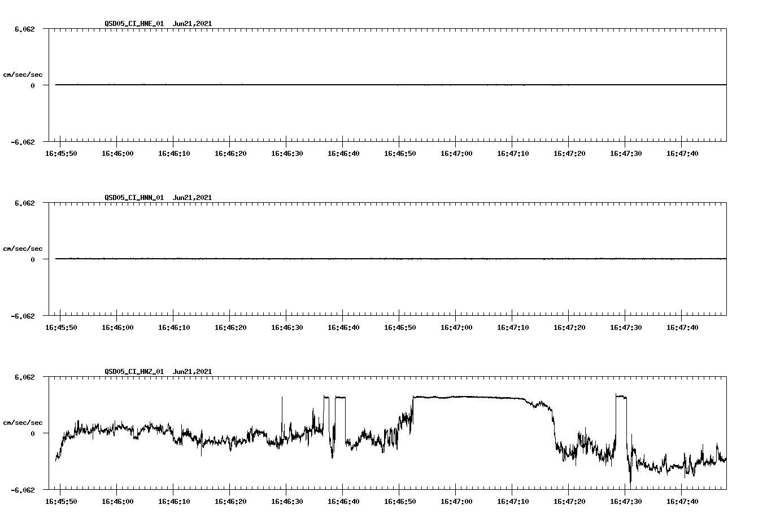Click the 6.062 upper limit of HNE plot
This screenshot has width=767, height=522.
coord(25,29)
